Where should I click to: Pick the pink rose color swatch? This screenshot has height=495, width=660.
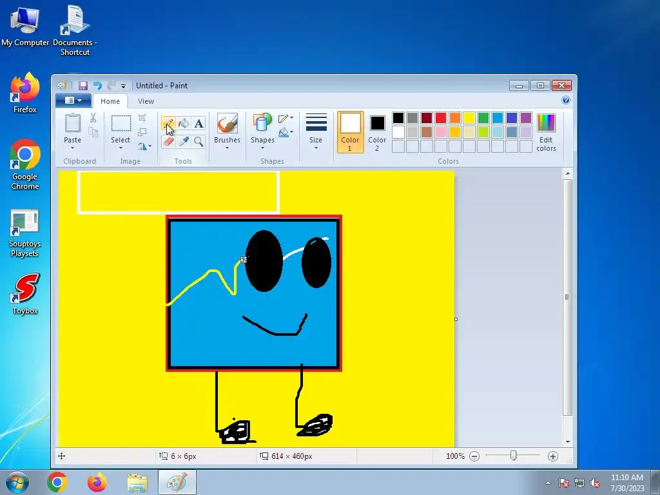441,132
